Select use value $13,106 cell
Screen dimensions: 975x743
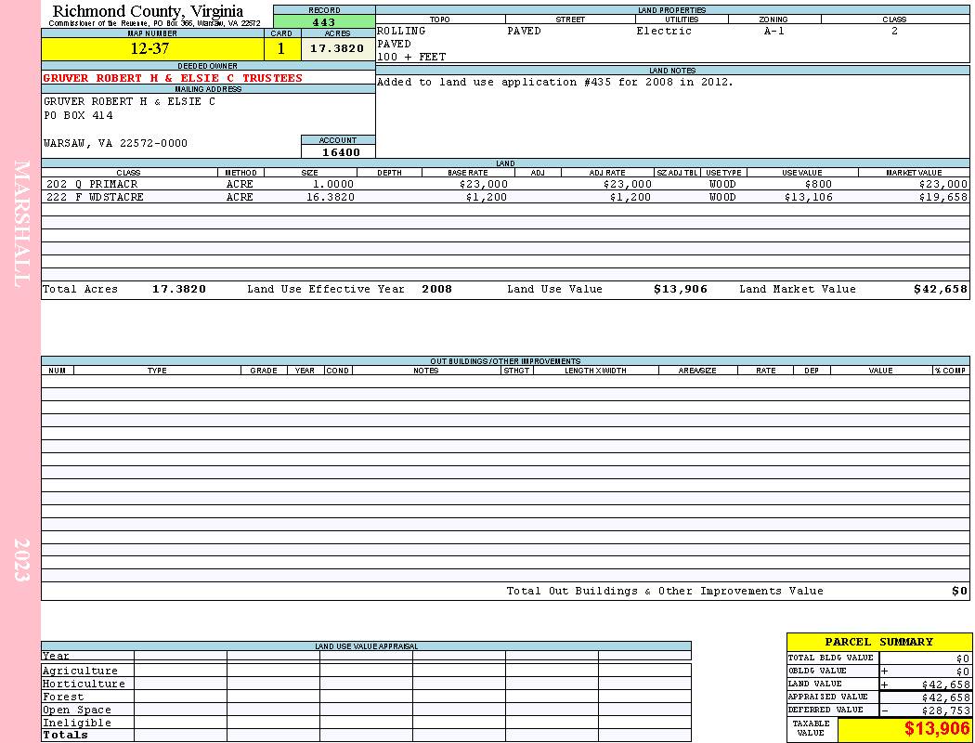tap(808, 198)
